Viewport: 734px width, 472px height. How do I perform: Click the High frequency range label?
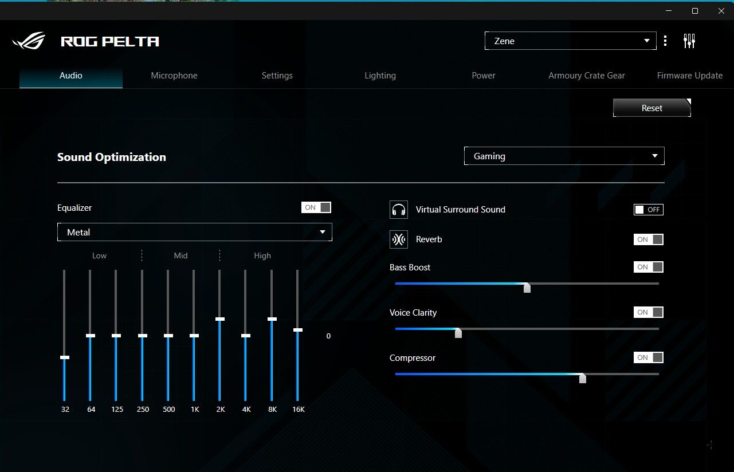point(262,255)
